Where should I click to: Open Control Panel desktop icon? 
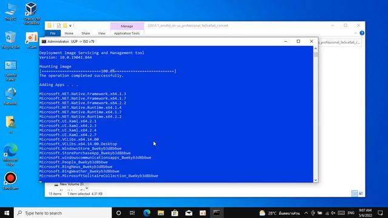[10, 71]
